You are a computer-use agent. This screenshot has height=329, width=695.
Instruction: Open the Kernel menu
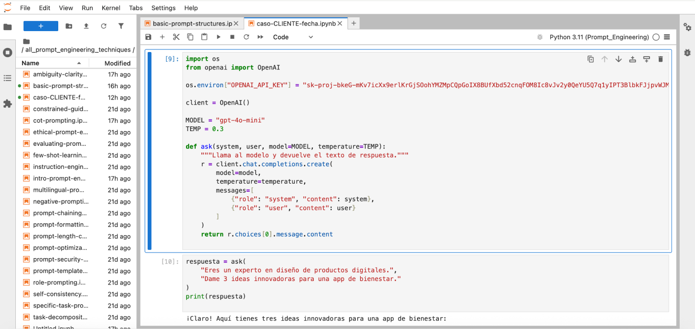click(x=111, y=8)
